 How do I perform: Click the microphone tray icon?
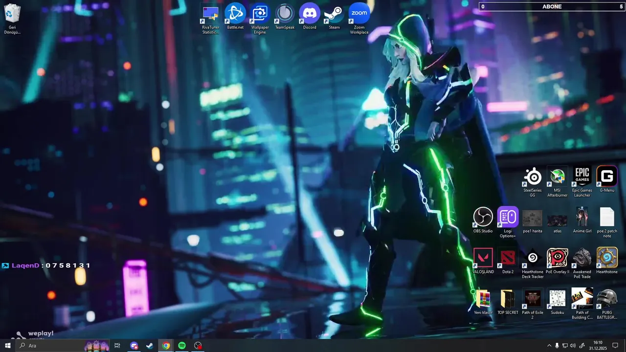(x=557, y=346)
